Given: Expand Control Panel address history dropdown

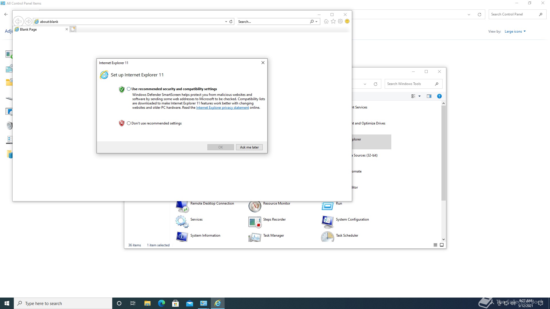Looking at the screenshot, I should tap(469, 15).
